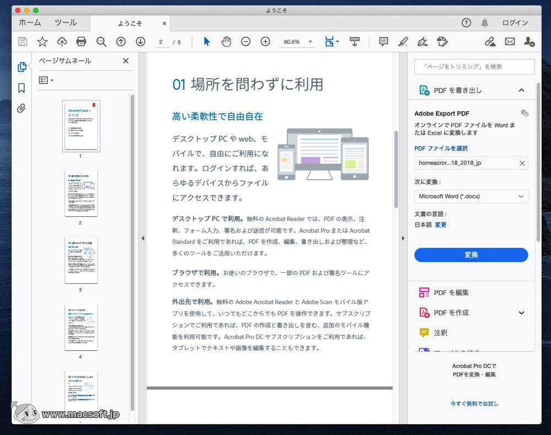Select page 1 thumbnail

tap(81, 126)
